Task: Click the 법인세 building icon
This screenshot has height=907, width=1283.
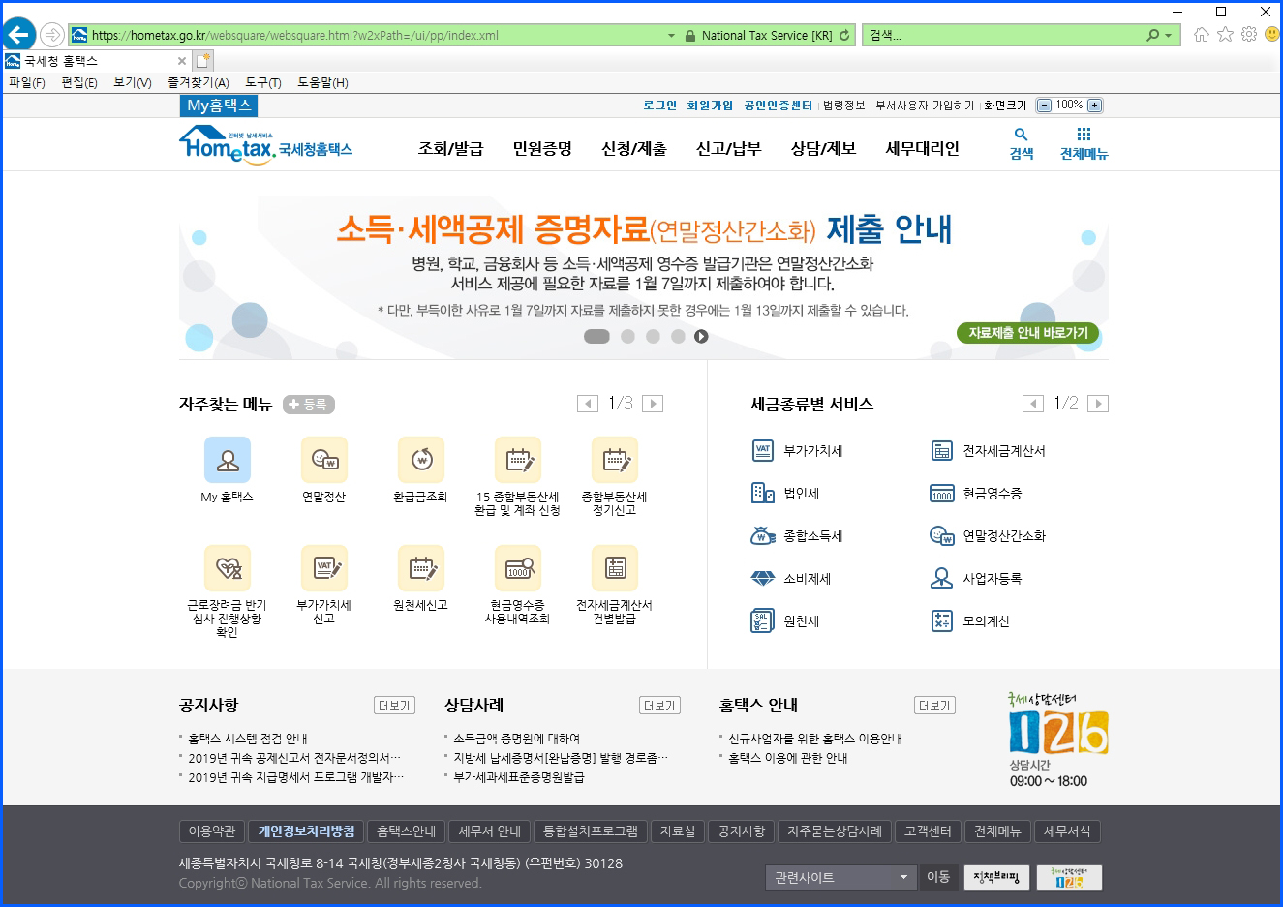Action: [x=763, y=493]
